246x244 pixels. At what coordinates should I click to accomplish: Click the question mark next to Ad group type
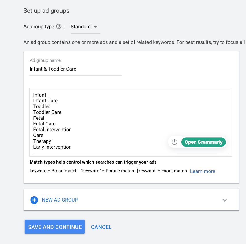(x=59, y=27)
